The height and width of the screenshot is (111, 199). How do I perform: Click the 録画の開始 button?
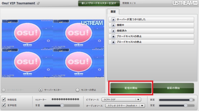coord(173,88)
